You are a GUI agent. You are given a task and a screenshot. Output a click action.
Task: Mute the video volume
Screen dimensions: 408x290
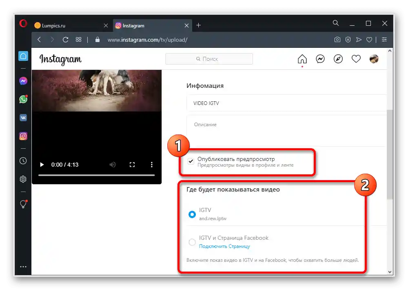113,165
